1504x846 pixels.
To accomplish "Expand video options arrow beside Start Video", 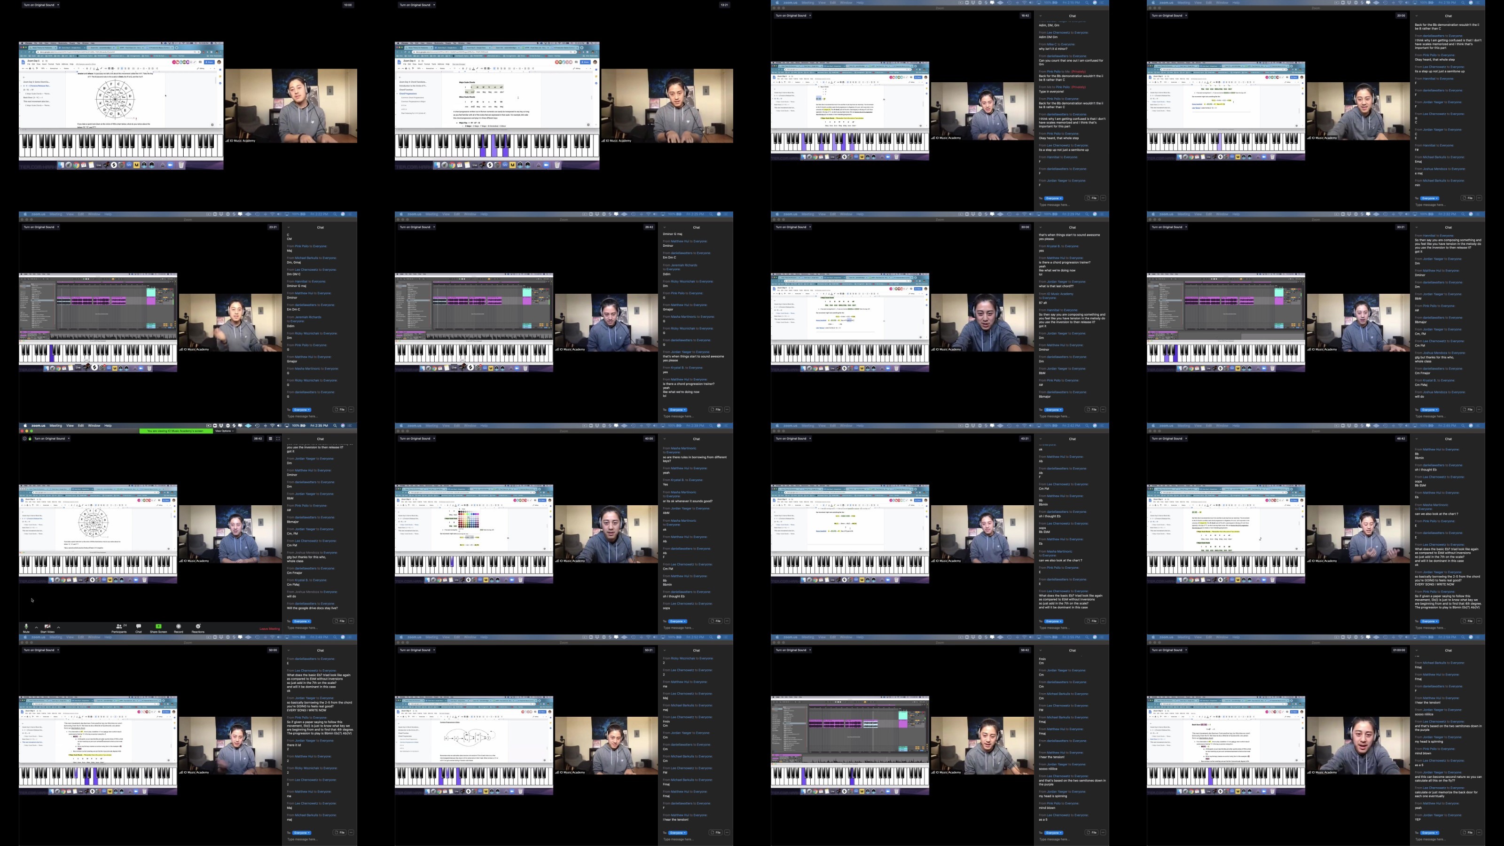I will click(x=58, y=627).
